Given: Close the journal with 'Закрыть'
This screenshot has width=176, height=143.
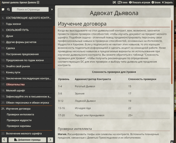Looking at the screenshot, I should click(167, 2).
